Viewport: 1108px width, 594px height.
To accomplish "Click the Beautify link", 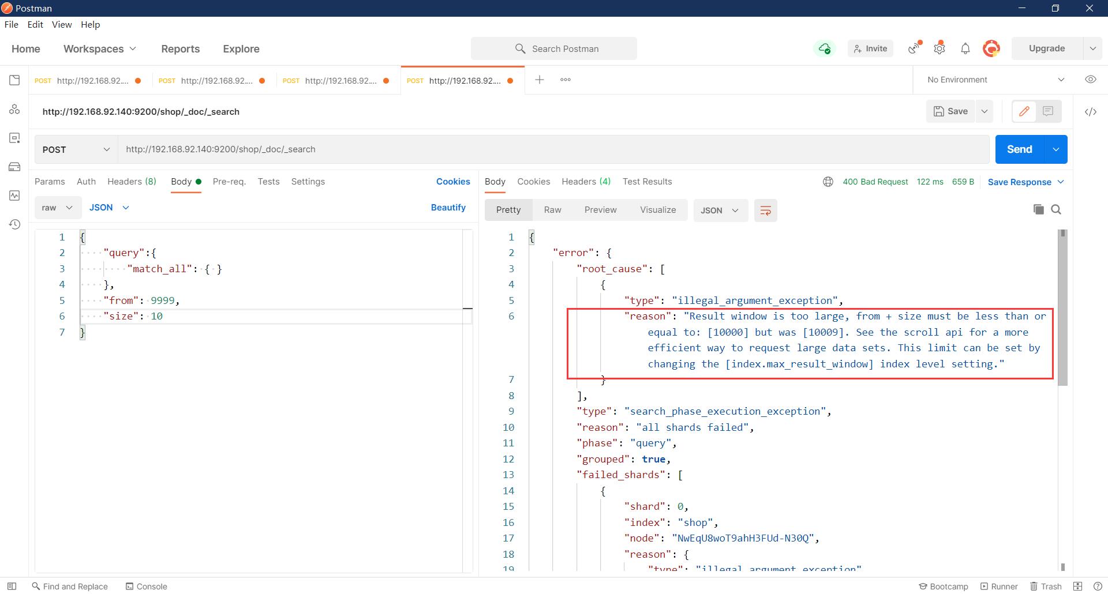I will pos(448,208).
